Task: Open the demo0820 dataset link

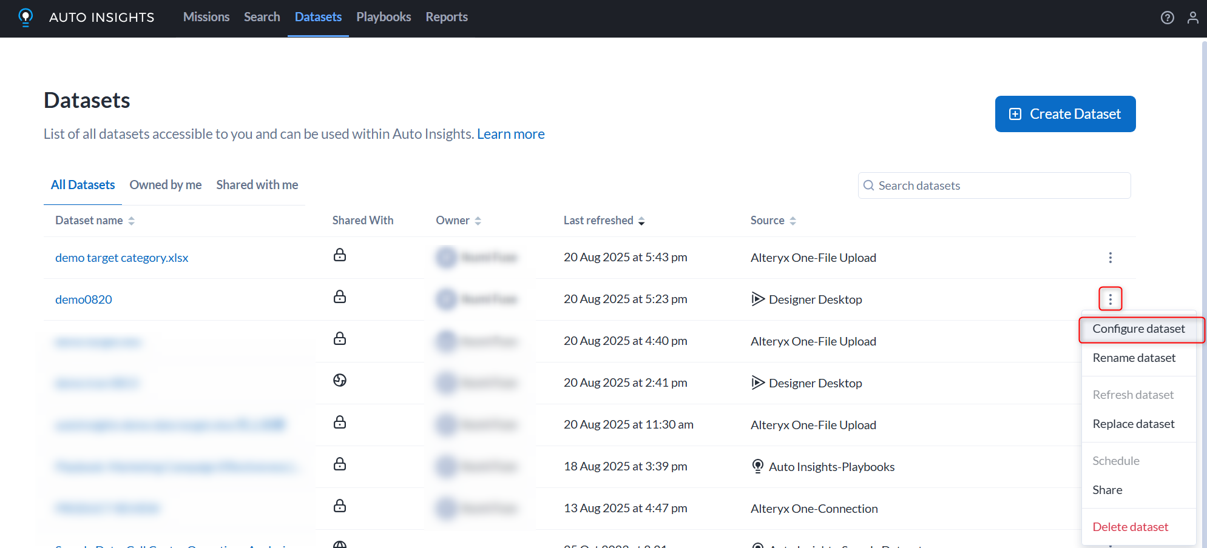Action: click(84, 299)
